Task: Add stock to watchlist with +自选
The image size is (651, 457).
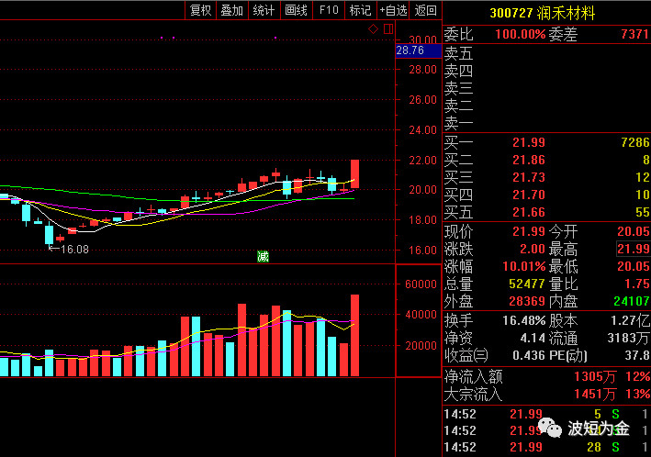Action: click(392, 10)
